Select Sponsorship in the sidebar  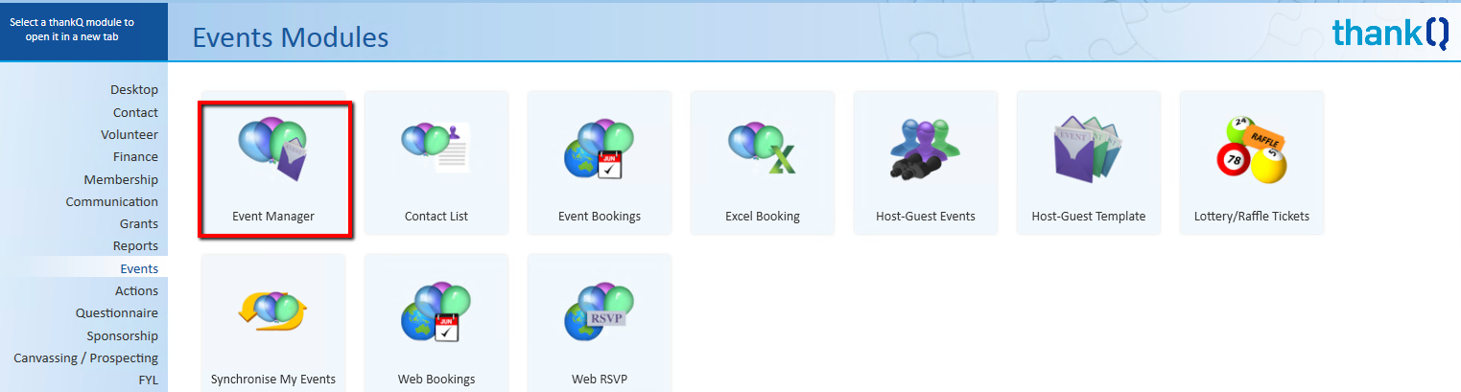(123, 335)
